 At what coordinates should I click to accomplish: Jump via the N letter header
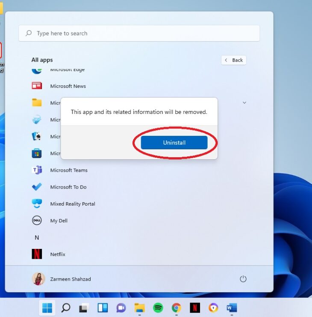[x=37, y=238]
